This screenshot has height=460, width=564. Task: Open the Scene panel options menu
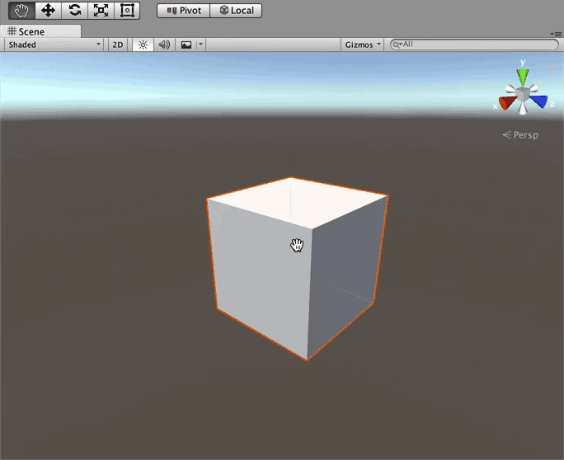(x=556, y=34)
